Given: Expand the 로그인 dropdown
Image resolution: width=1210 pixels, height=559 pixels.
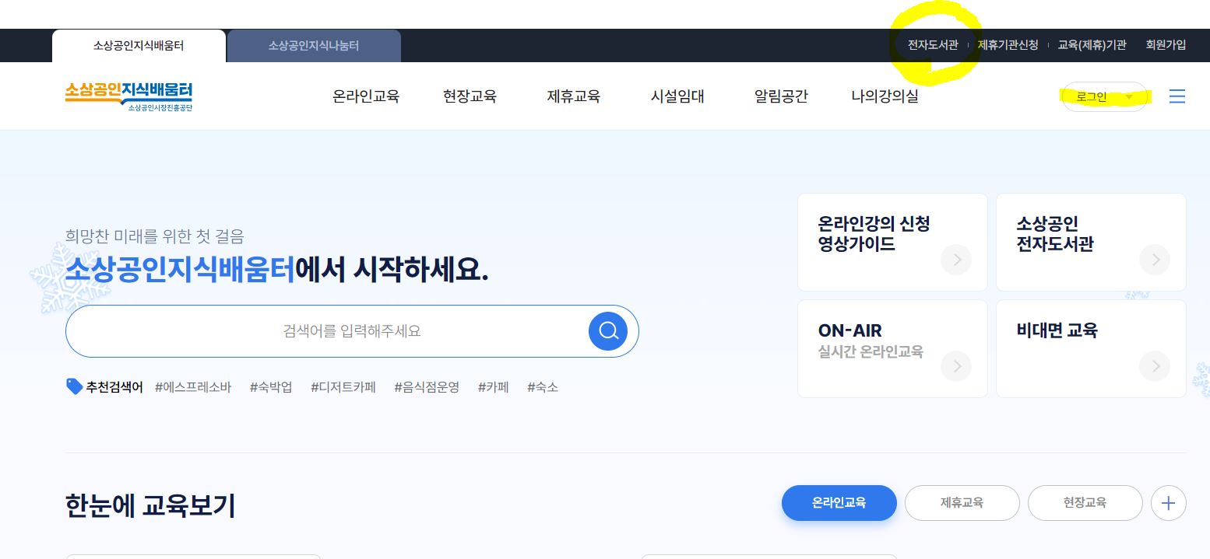Looking at the screenshot, I should pos(1105,96).
